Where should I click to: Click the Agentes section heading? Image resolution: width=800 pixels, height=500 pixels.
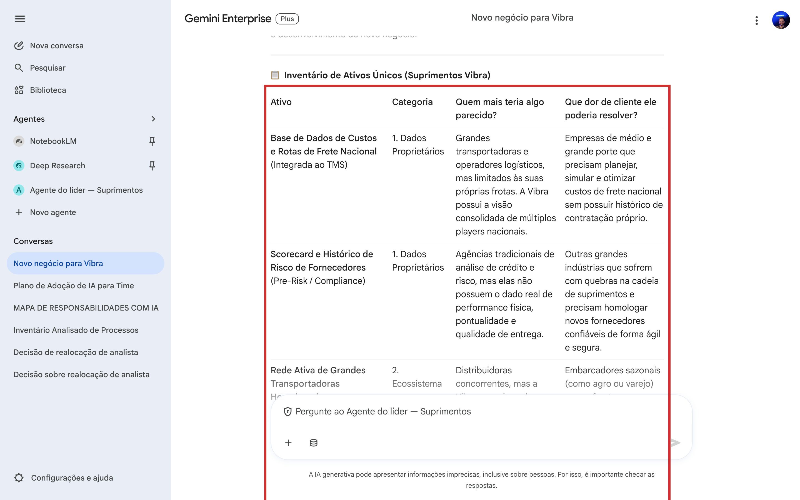coord(29,119)
